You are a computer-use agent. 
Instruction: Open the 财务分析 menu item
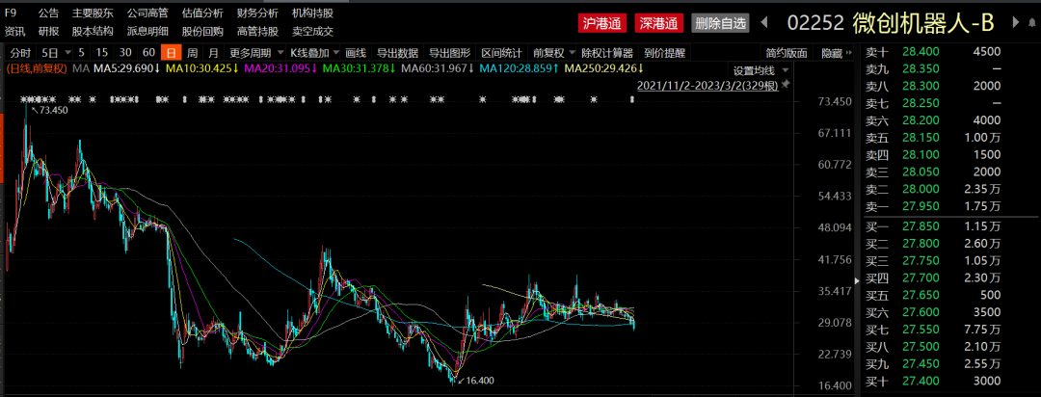[257, 13]
